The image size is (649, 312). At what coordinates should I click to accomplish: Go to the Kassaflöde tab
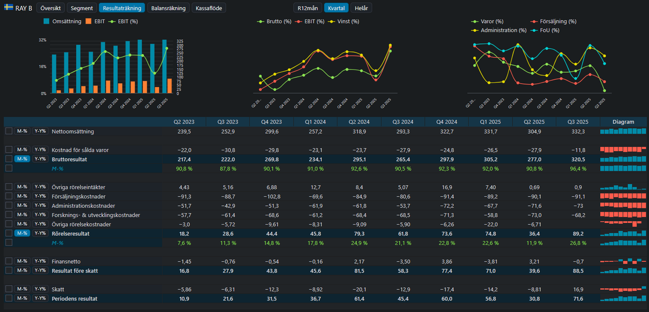point(209,8)
